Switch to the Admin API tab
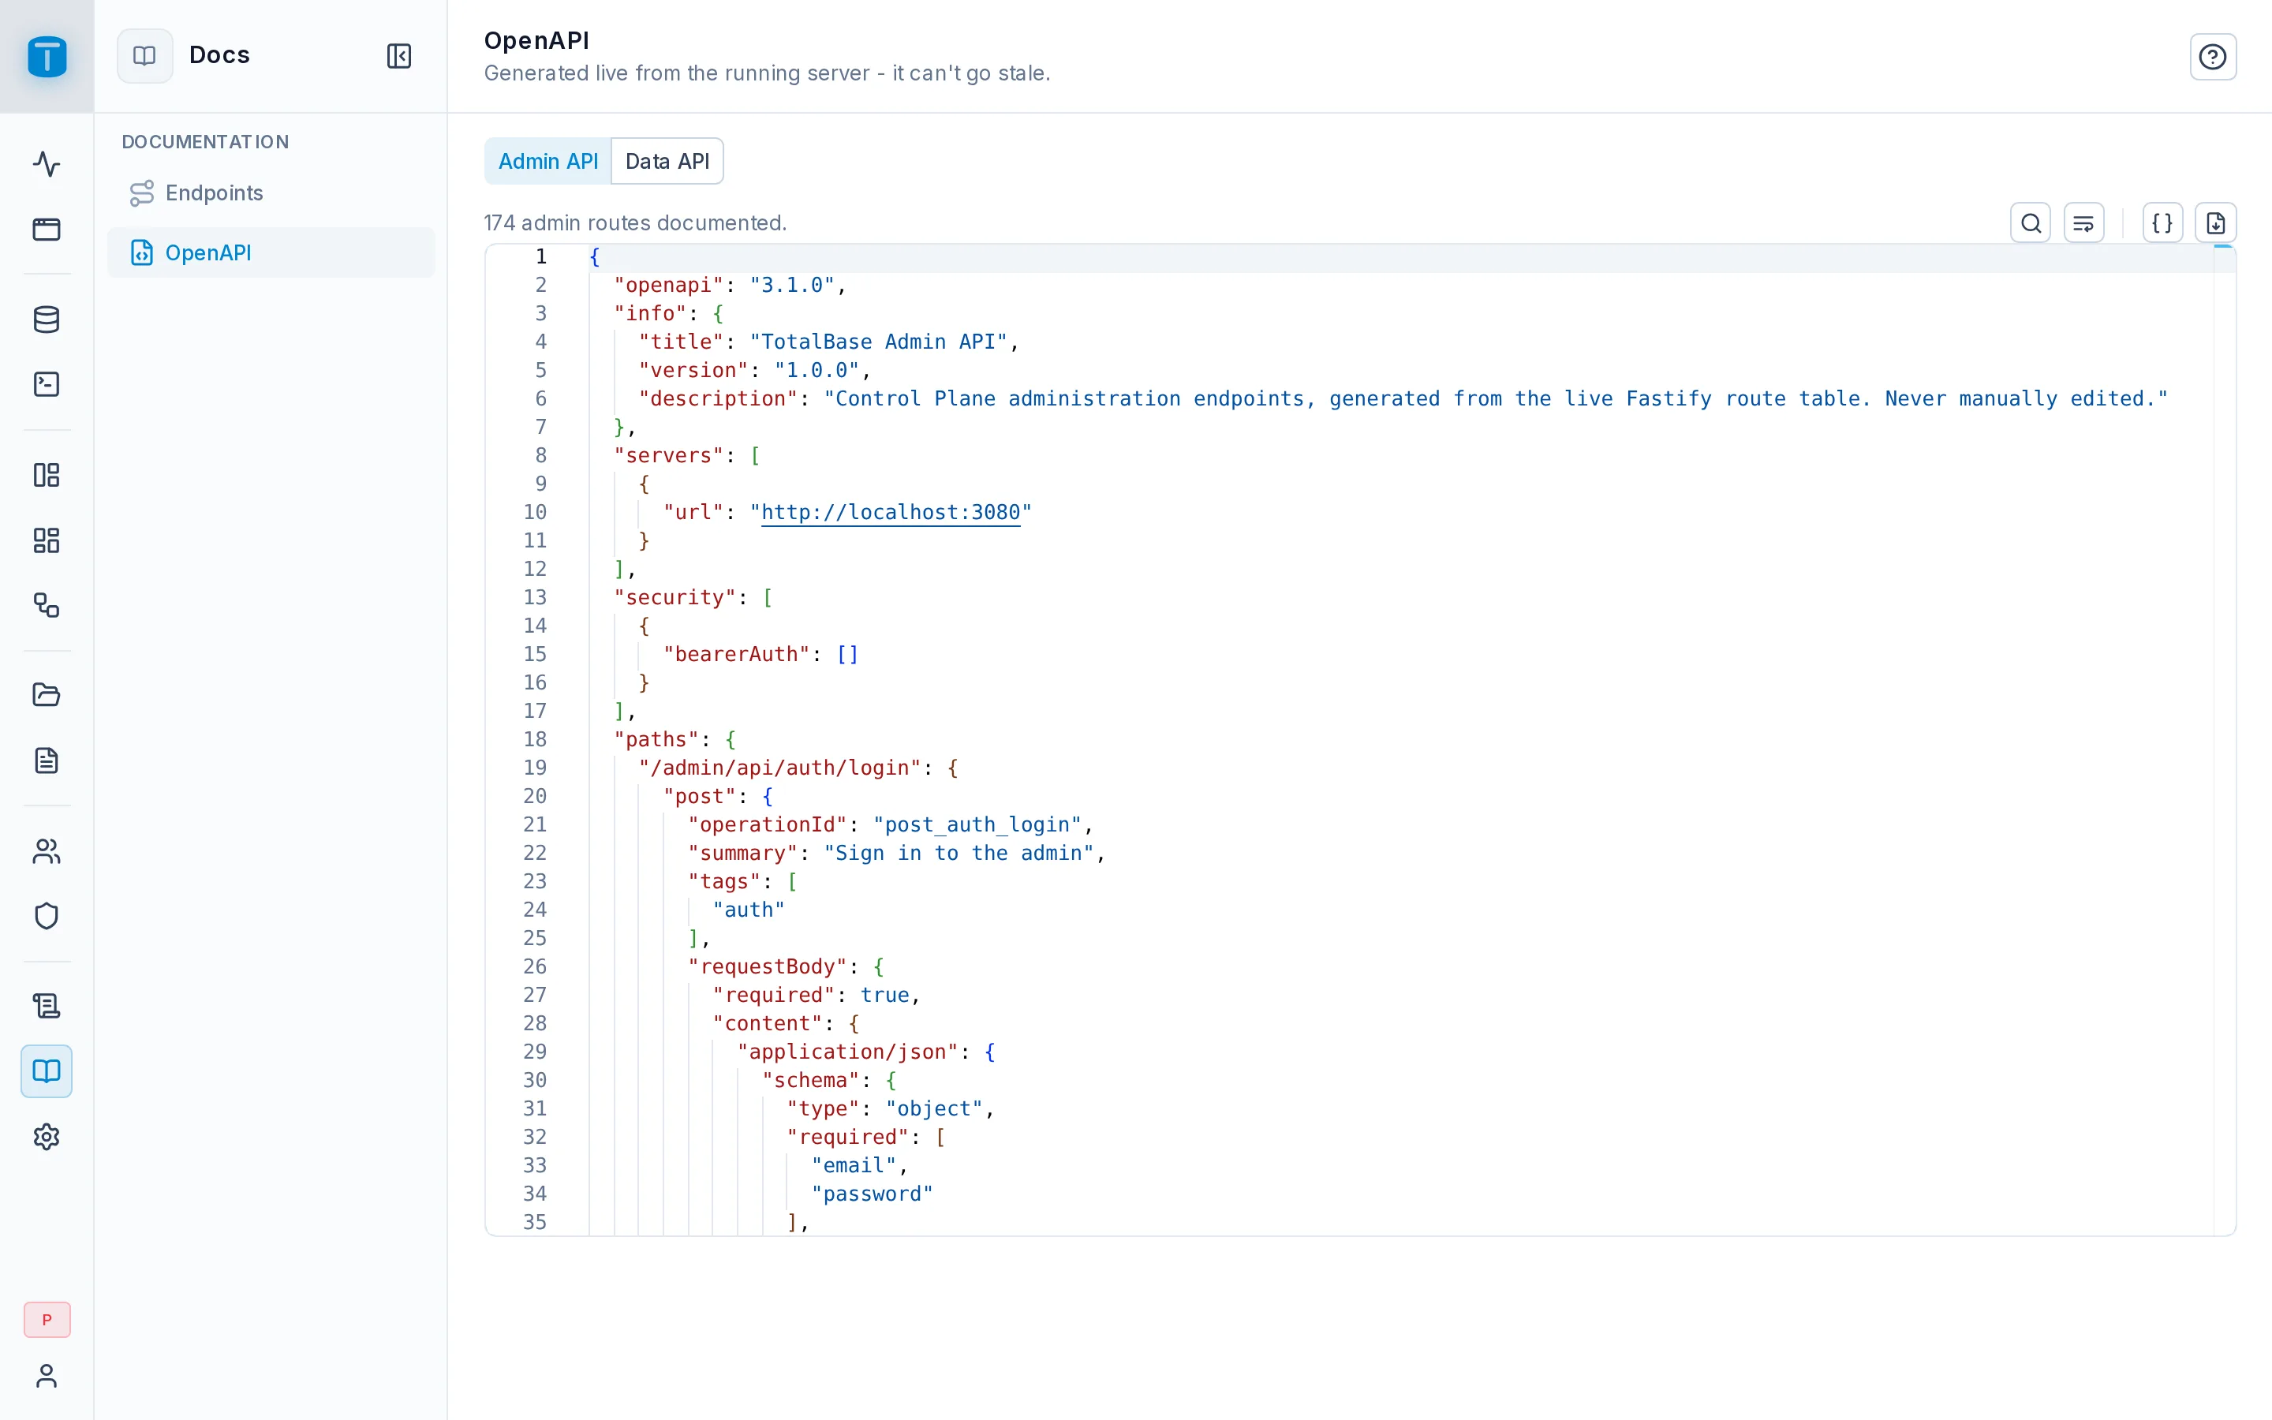The image size is (2272, 1420). point(547,162)
